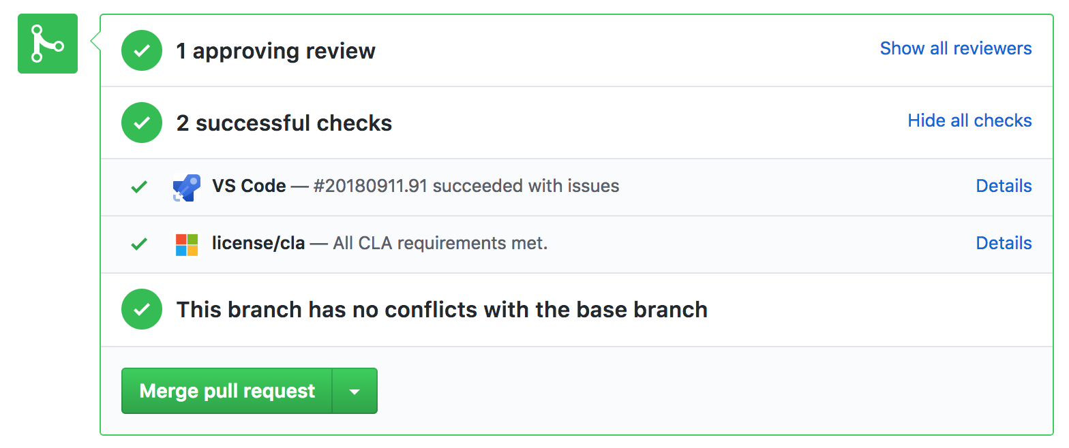The width and height of the screenshot is (1069, 448).
Task: Click the checkmark next to the VS Code check
Action: pos(138,186)
